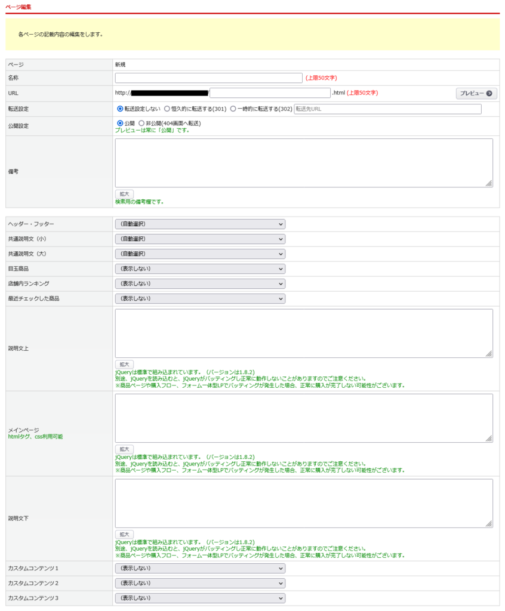Click 拡大 button under 備考 textarea
Image resolution: width=505 pixels, height=611 pixels.
[124, 194]
